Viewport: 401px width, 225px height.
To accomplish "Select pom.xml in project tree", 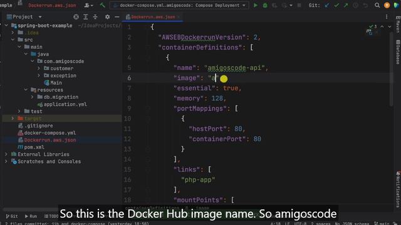I will [x=31, y=147].
